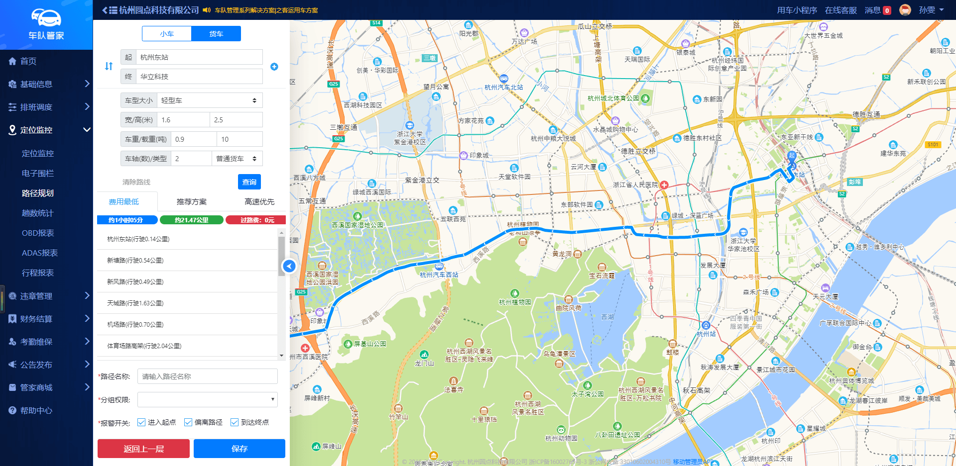Uncheck the 偏离路径 alarm checkbox
The height and width of the screenshot is (466, 956).
pyautogui.click(x=188, y=422)
